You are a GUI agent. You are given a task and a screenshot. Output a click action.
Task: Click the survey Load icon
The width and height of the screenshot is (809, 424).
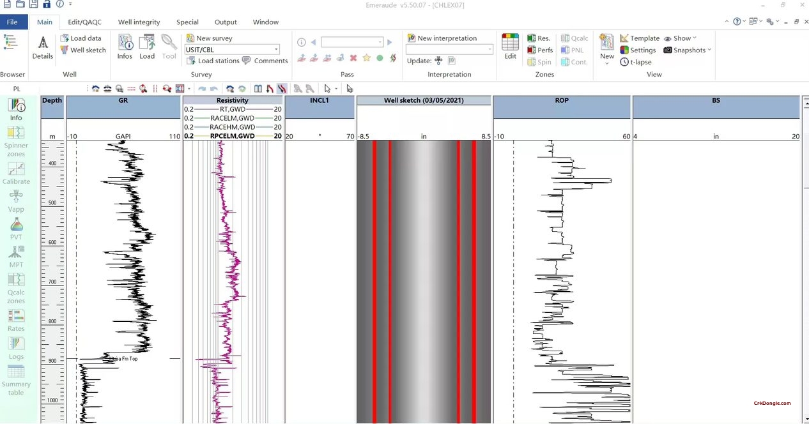click(147, 47)
